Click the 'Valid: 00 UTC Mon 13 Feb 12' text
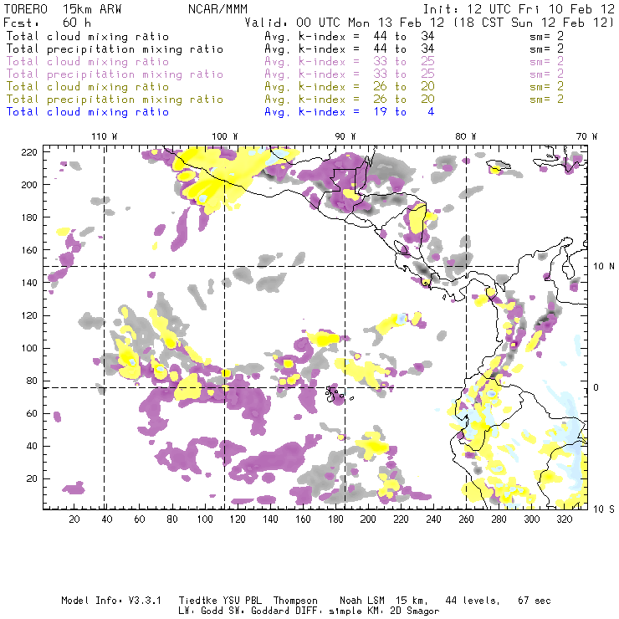Screen dimensions: 619x619 pos(345,23)
